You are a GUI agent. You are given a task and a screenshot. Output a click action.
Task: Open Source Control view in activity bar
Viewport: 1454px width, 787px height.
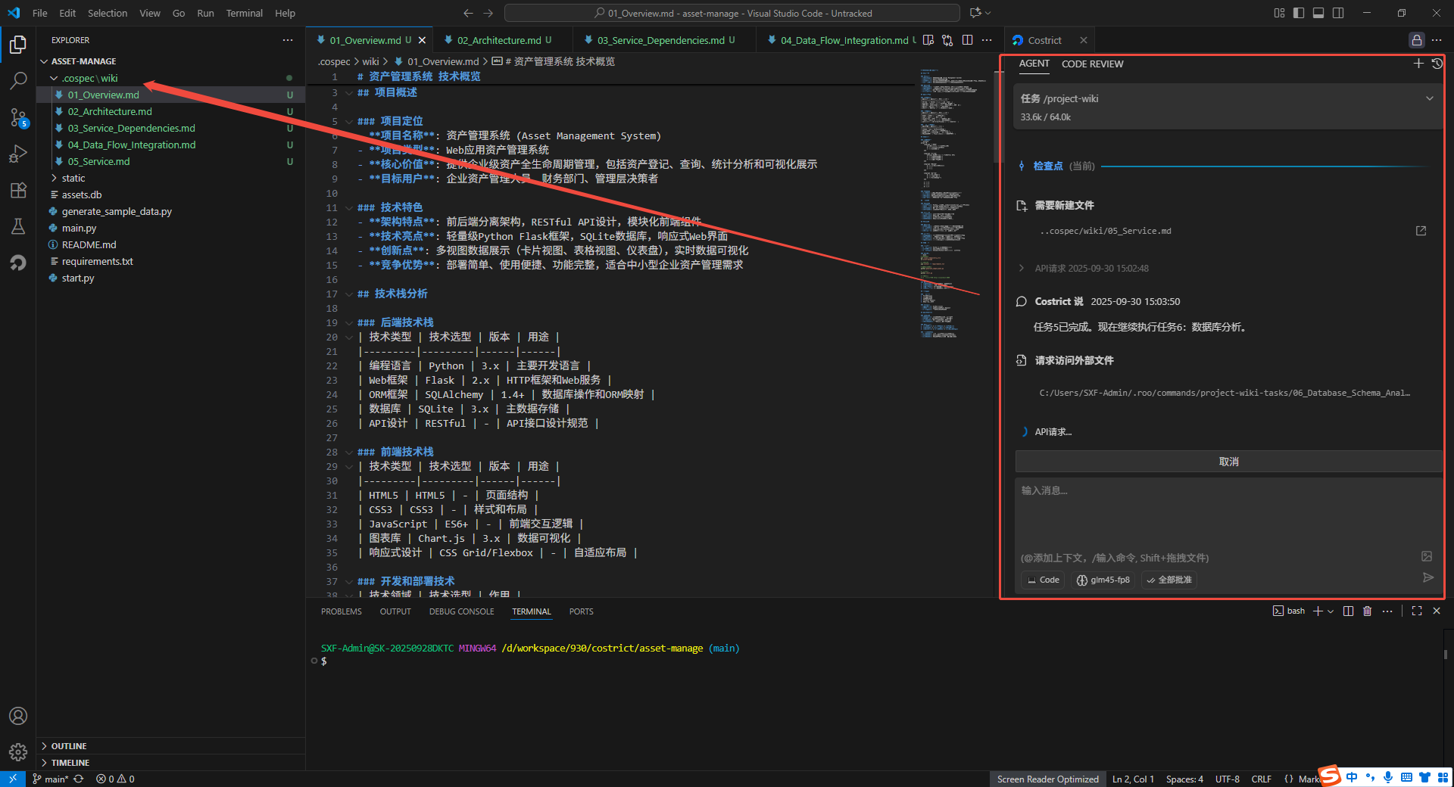(x=18, y=117)
